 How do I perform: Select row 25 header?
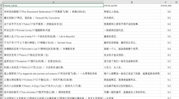click(2, 79)
